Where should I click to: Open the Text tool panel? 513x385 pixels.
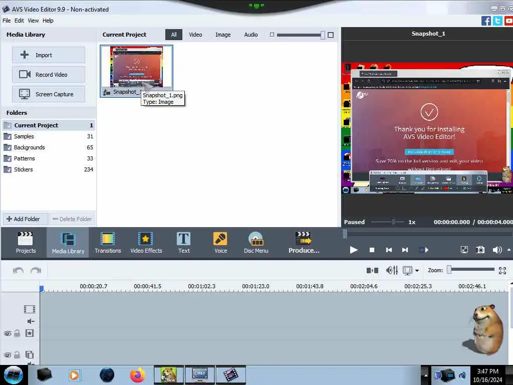coord(183,243)
